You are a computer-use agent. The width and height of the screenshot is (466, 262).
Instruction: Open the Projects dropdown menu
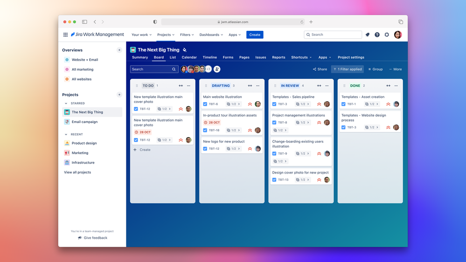point(166,35)
